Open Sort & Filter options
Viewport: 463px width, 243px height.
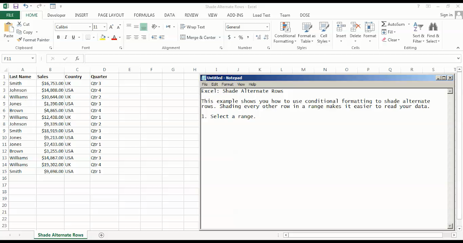point(418,33)
